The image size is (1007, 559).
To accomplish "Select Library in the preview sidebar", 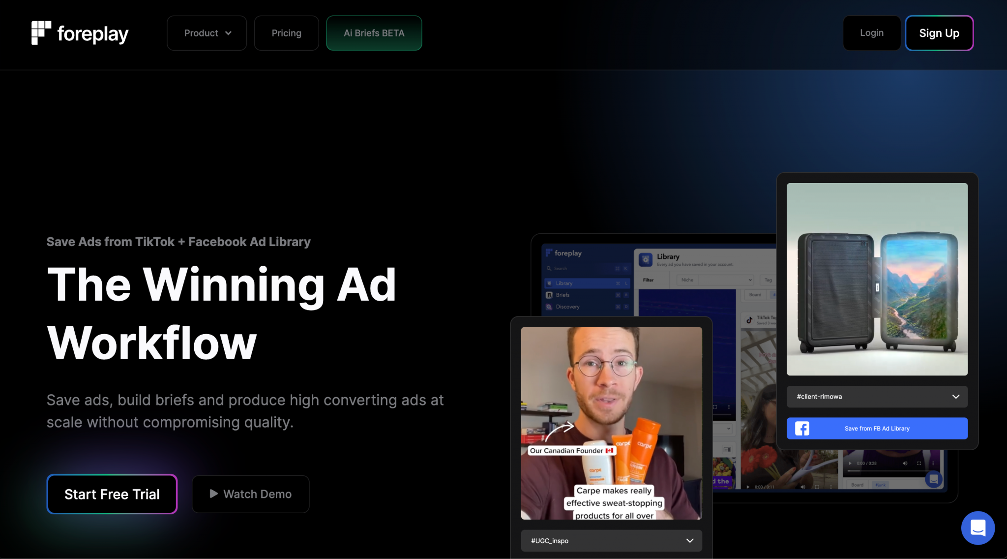I will [x=587, y=283].
